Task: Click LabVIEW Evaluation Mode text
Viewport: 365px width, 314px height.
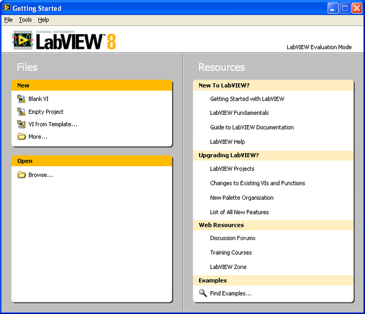Action: tap(319, 47)
